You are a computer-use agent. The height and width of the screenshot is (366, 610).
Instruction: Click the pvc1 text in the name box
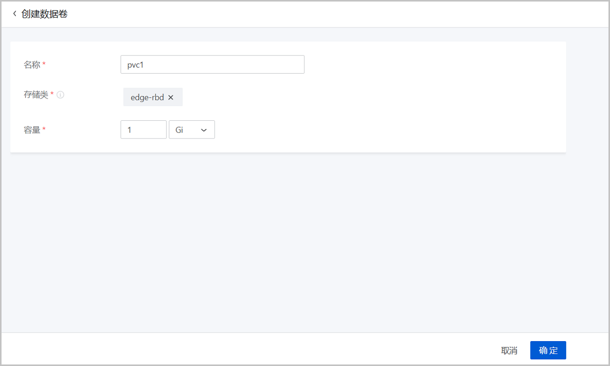coord(136,65)
